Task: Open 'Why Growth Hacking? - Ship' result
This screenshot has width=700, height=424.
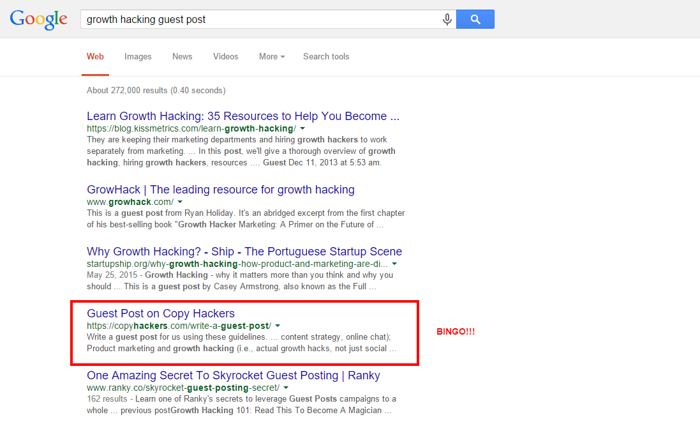Action: coord(244,252)
